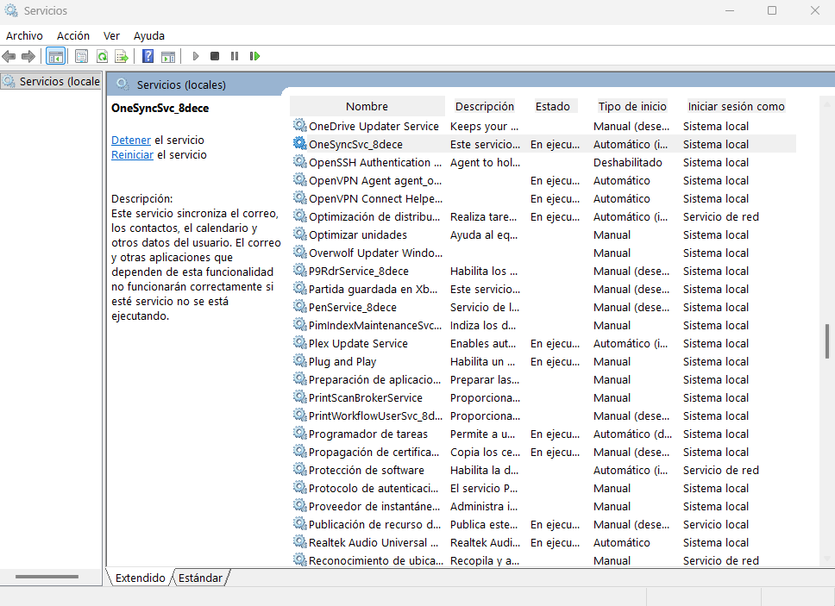Select Servicios (locales) tree node
Image resolution: width=835 pixels, height=606 pixels.
[51, 81]
